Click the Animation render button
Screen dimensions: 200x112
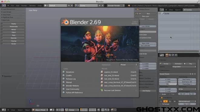pyautogui.click(x=178, y=64)
